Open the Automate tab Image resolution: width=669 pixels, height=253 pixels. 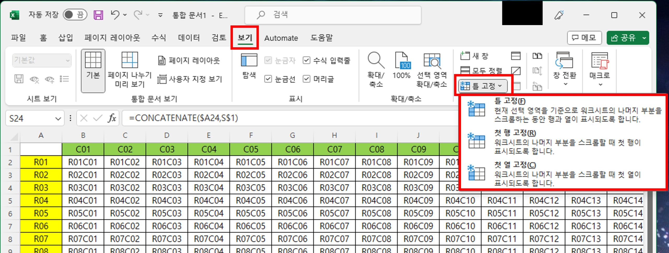281,38
